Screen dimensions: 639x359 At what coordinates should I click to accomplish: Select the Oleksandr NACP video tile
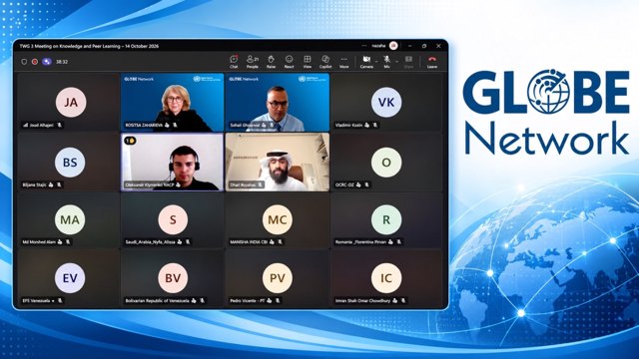(x=173, y=162)
